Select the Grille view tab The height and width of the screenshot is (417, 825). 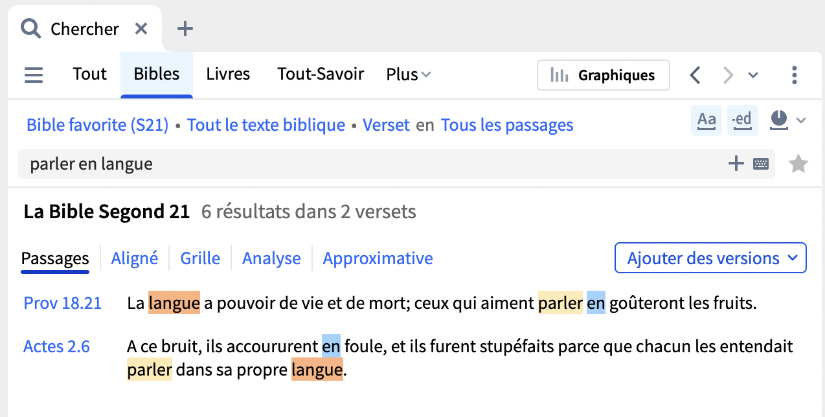coord(200,258)
